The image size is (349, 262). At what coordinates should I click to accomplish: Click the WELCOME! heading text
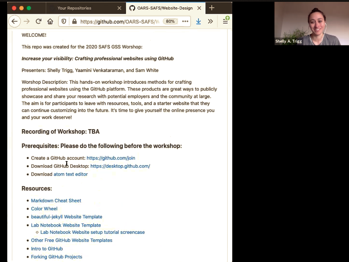pos(34,35)
